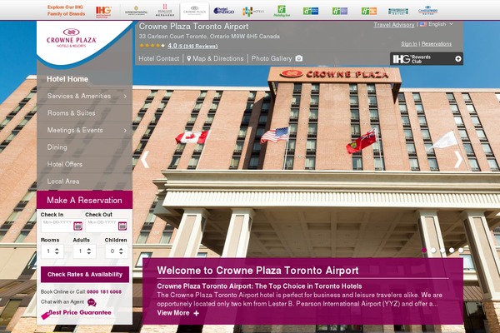Click the Map & Directions pin icon
The image size is (500, 333).
point(189,58)
